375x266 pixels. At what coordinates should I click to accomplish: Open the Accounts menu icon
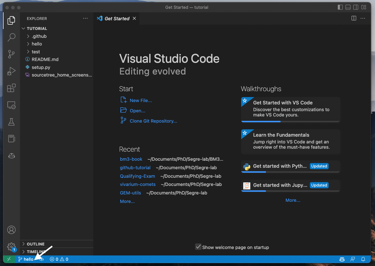(11, 230)
